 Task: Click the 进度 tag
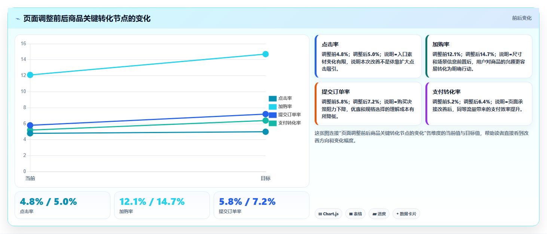click(x=379, y=214)
